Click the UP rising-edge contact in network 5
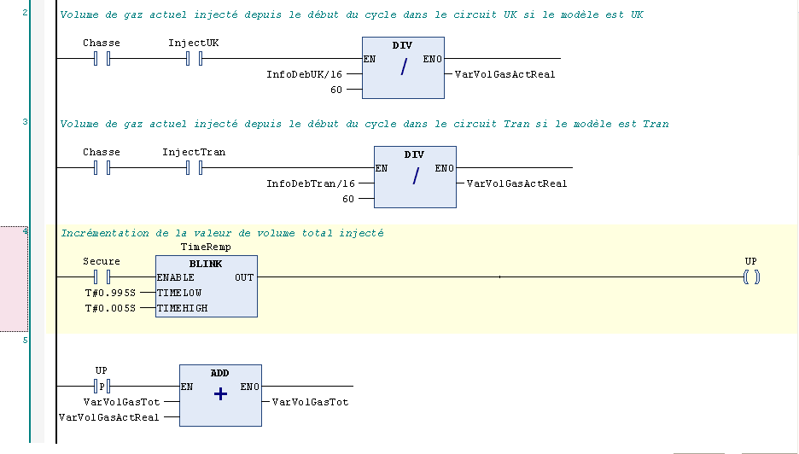The height and width of the screenshot is (454, 799). 102,387
